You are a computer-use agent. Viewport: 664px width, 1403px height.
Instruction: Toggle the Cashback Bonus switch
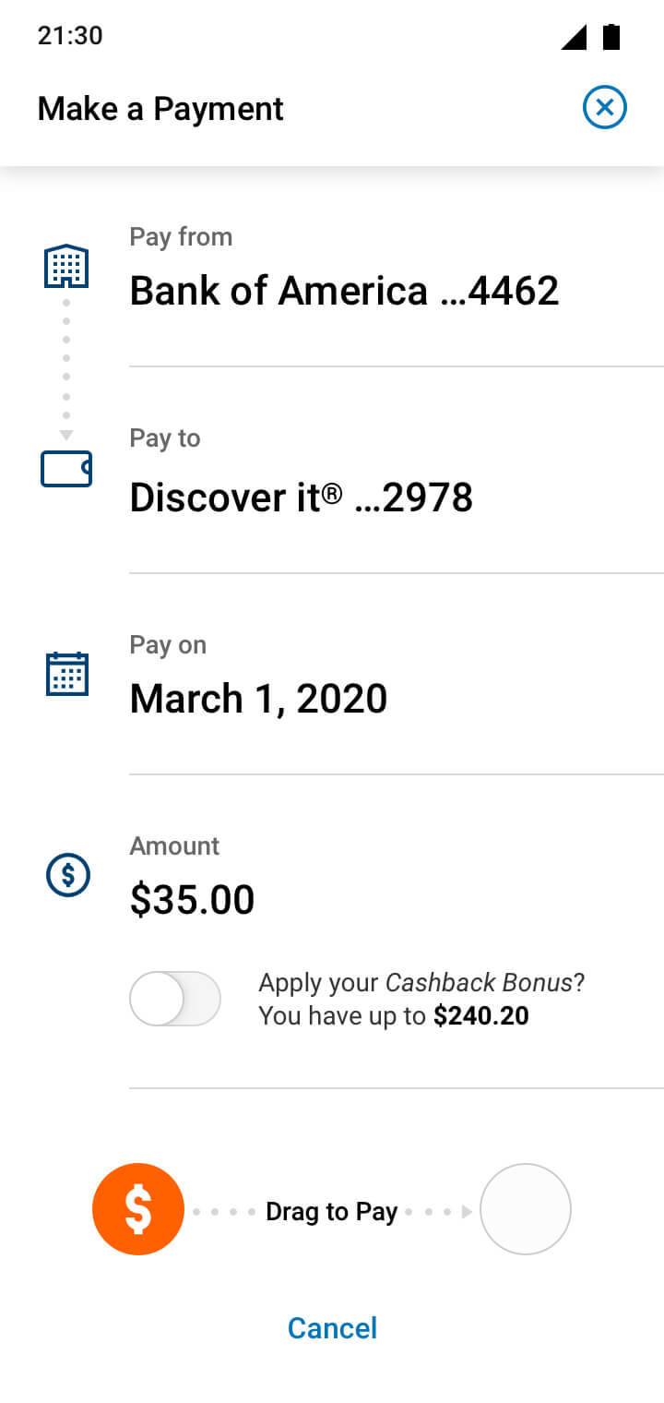(x=175, y=999)
